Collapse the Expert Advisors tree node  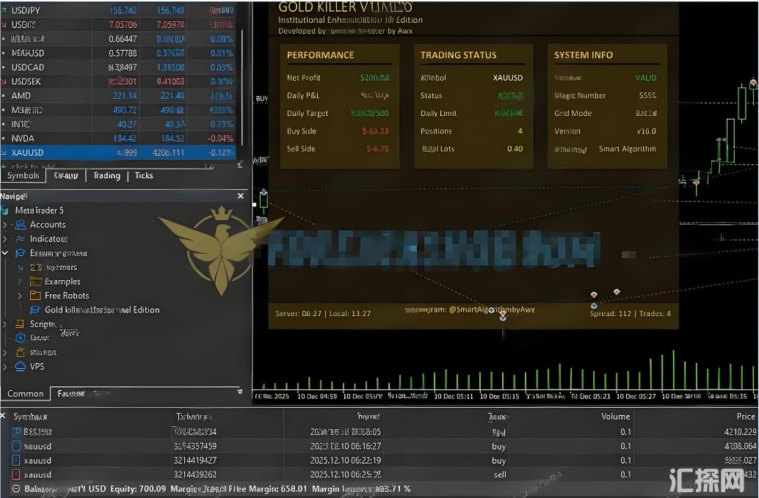tap(5, 253)
